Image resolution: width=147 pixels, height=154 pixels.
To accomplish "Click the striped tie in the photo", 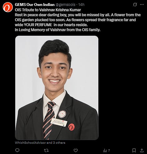I will (49, 120).
